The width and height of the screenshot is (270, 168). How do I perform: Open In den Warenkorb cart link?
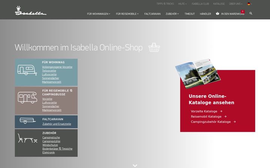coord(232,14)
